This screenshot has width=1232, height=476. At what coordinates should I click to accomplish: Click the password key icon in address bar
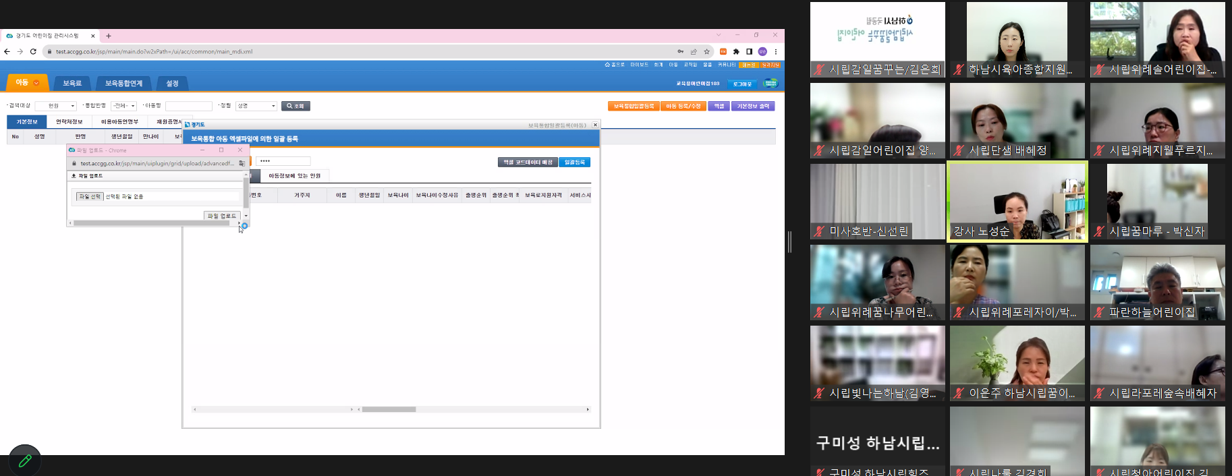point(681,51)
